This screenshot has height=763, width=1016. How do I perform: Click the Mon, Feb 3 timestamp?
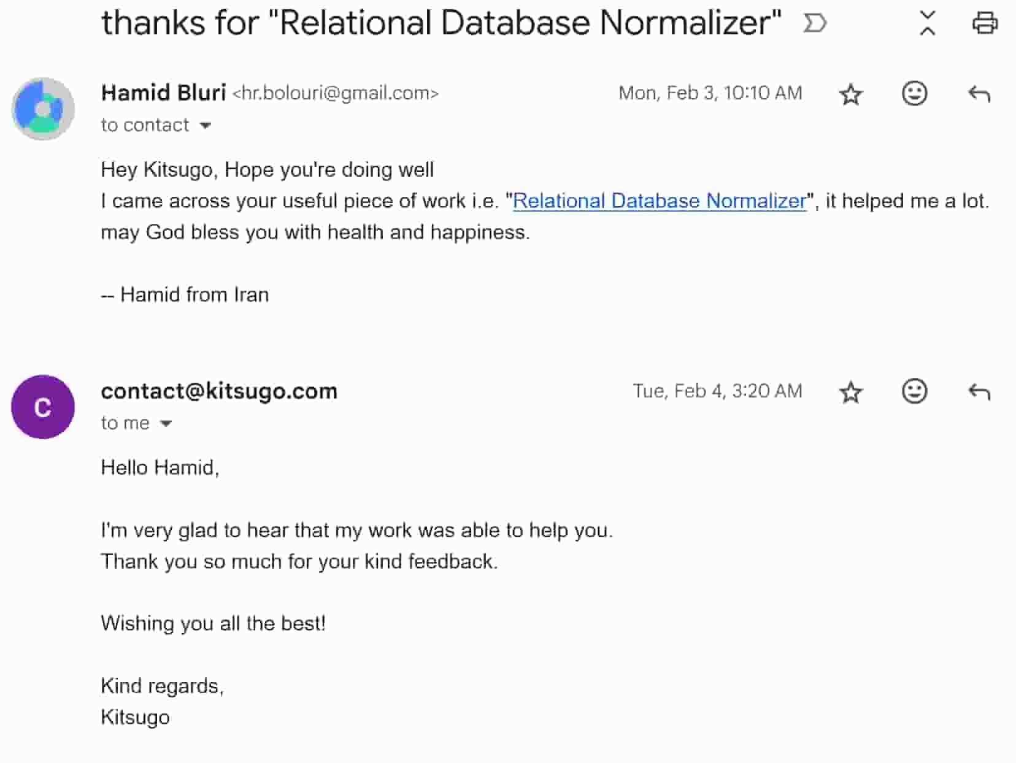(x=710, y=93)
